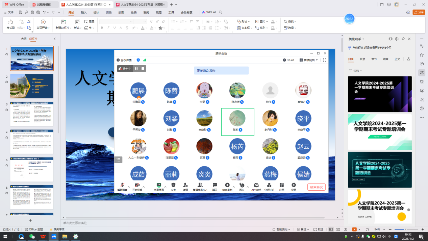
Task: Click the 共享屏幕 share screen icon
Action: pos(158,186)
